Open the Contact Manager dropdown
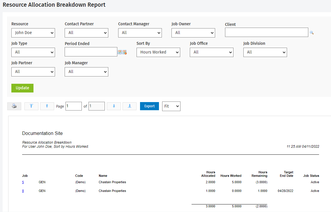Viewport: 331px width, 212px height. (140, 33)
